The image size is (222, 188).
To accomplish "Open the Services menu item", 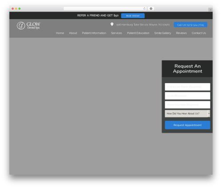I will pos(116,33).
